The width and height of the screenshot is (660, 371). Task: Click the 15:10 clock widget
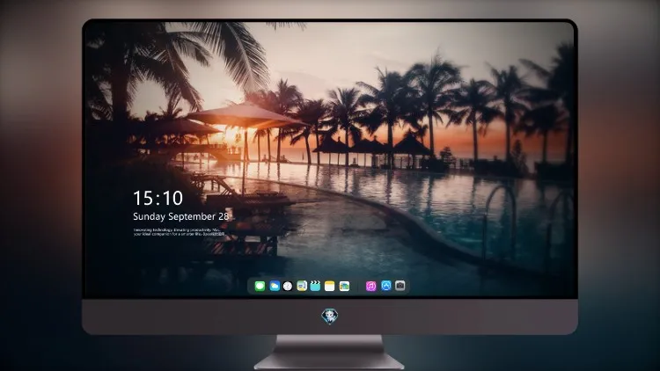[158, 198]
